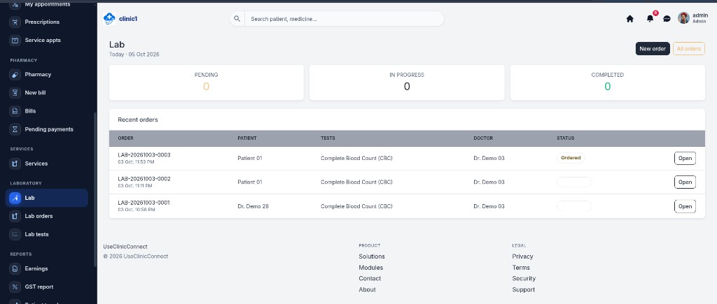Open notifications bell icon
Viewport: 717px width, 304px height.
click(650, 19)
